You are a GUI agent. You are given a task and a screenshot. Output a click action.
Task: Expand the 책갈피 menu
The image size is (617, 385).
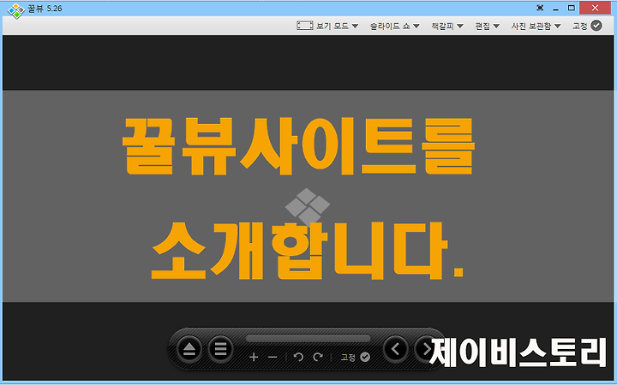[447, 26]
